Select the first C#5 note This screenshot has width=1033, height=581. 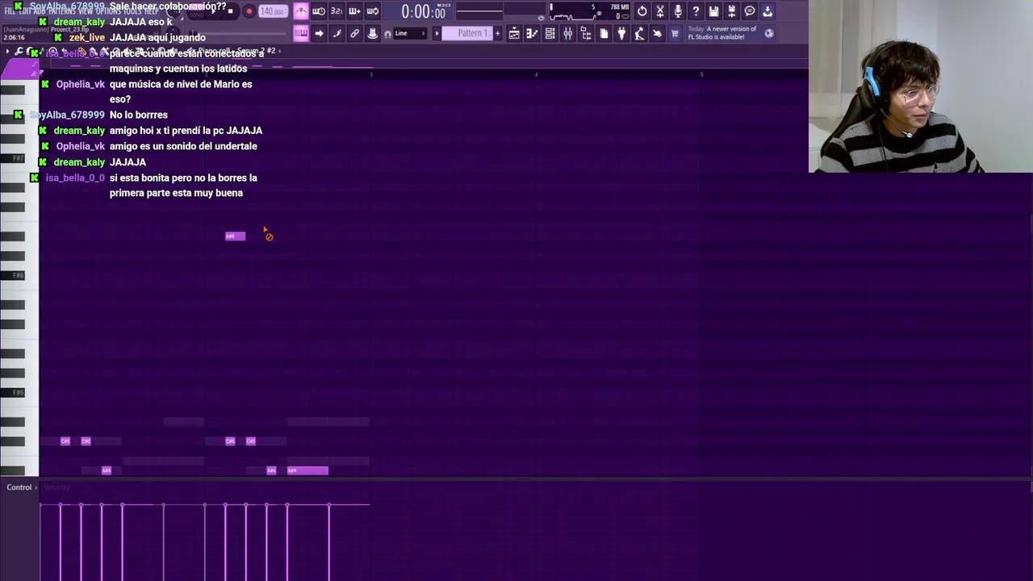coord(65,441)
